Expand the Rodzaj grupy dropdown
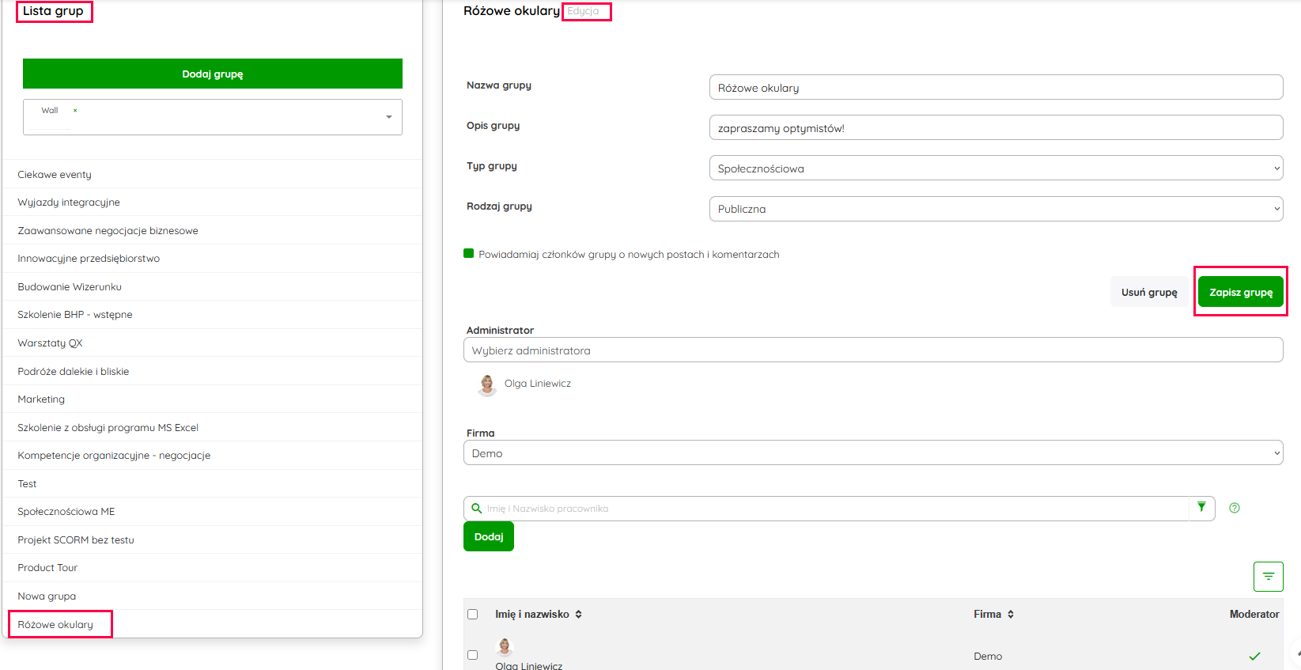Image resolution: width=1301 pixels, height=670 pixels. point(996,209)
